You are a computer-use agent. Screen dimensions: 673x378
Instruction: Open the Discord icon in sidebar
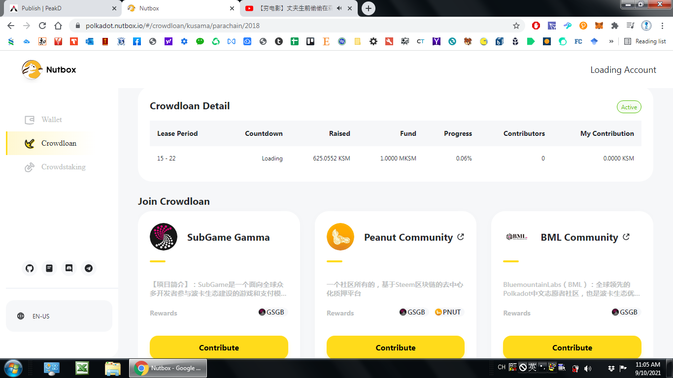point(69,268)
